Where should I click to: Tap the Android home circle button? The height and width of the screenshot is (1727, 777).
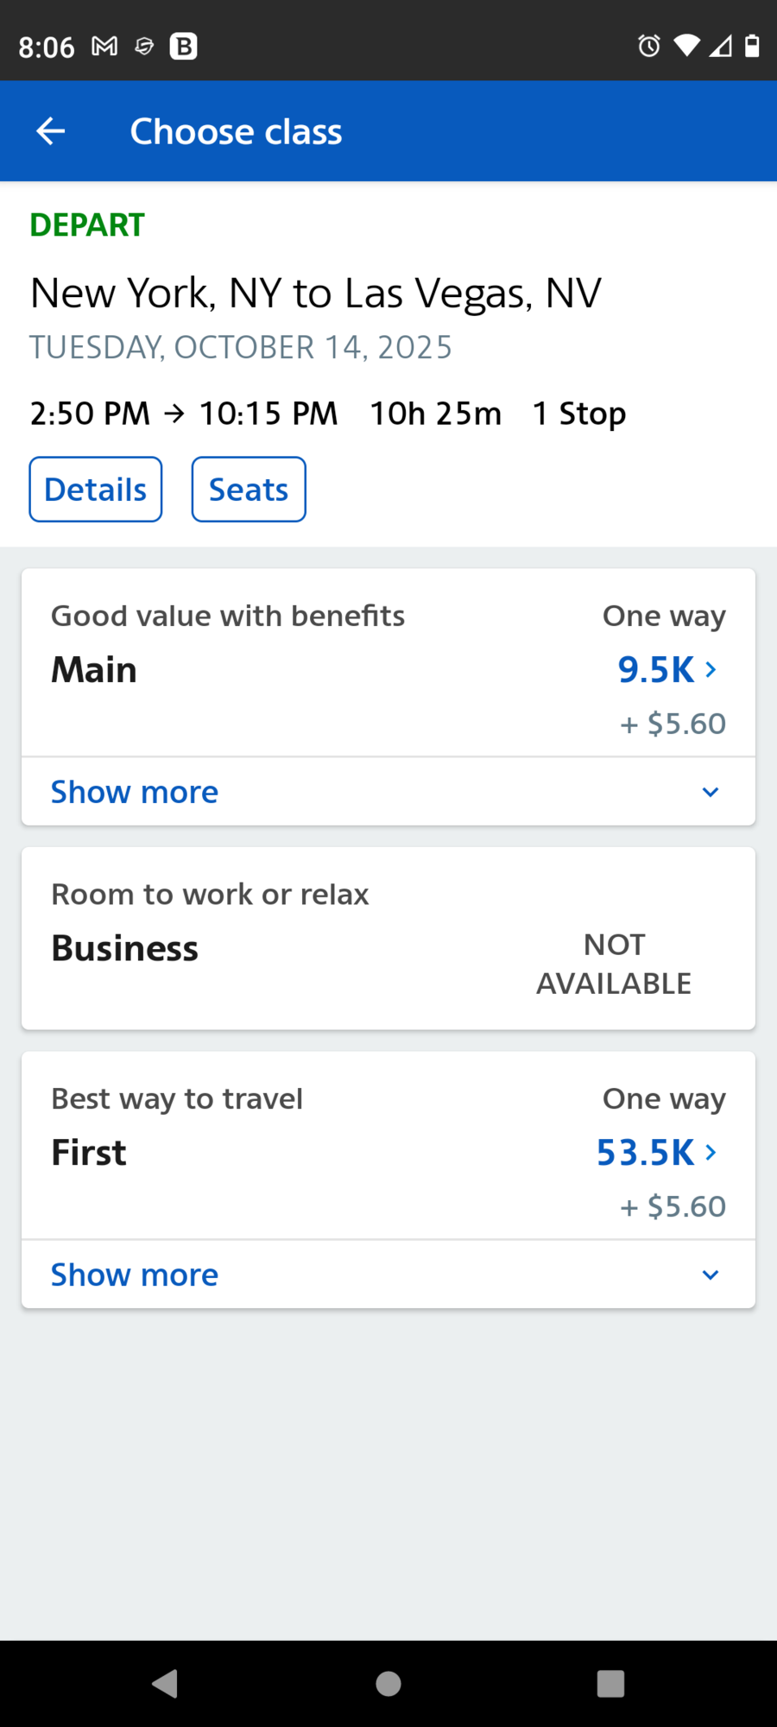(x=388, y=1683)
